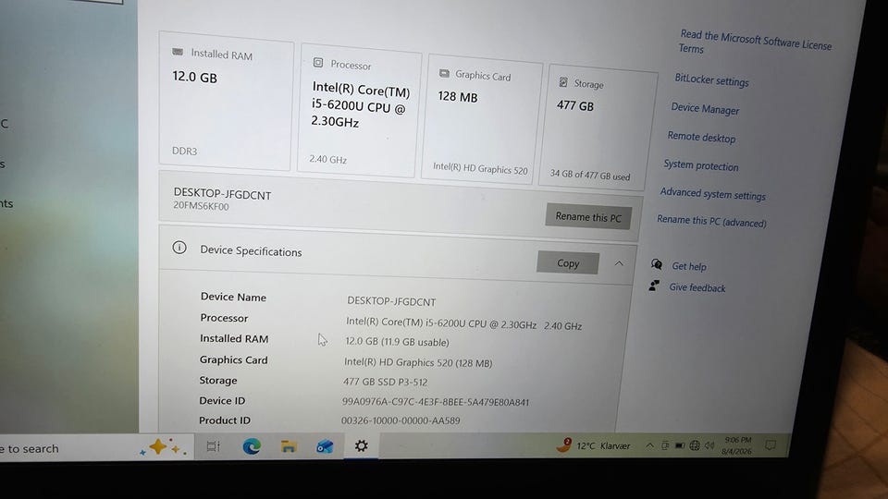This screenshot has height=499, width=888.
Task: Open the notification center icon
Action: [771, 445]
